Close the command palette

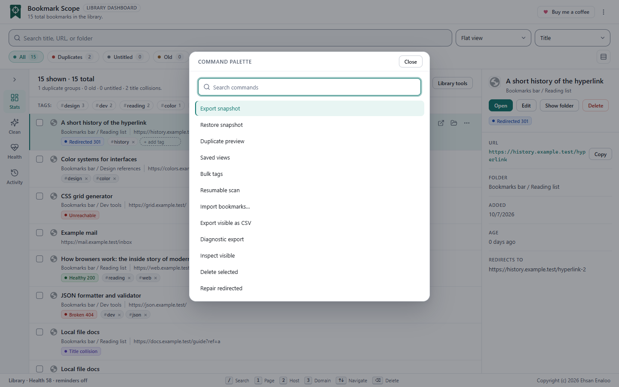(x=411, y=61)
